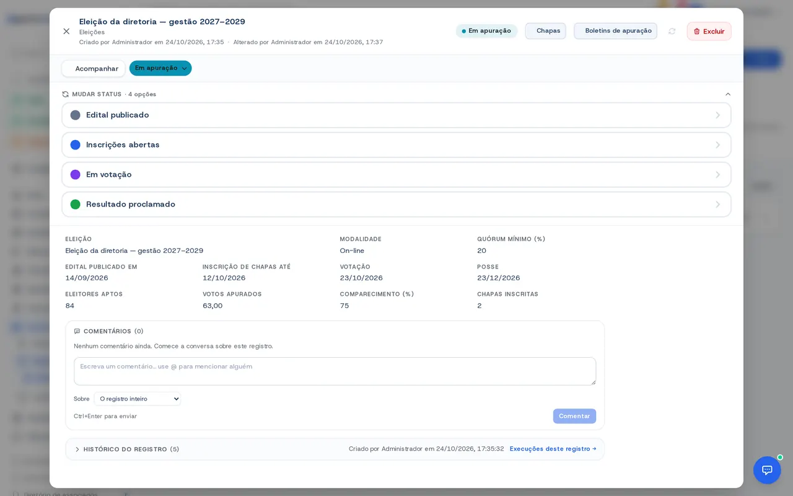Screen dimensions: 793x496
Task: Click the Comentar button
Action: tap(574, 416)
